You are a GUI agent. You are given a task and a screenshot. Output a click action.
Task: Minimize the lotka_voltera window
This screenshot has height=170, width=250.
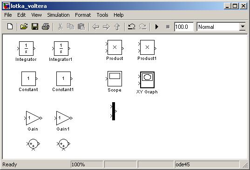(x=227, y=6)
